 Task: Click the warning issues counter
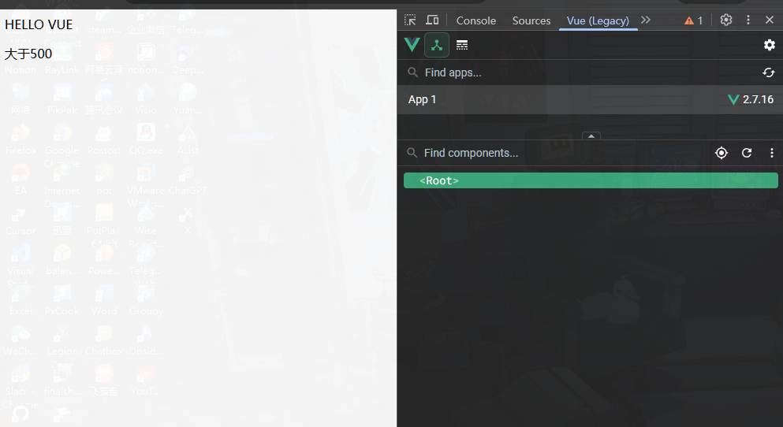(x=694, y=20)
